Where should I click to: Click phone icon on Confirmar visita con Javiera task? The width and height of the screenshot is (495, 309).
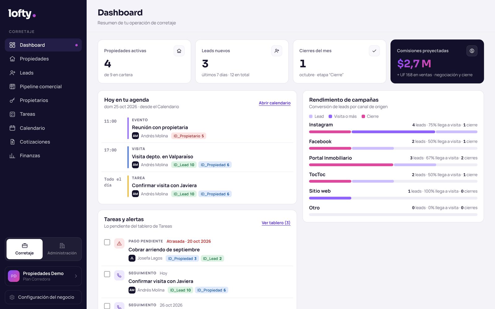119,275
